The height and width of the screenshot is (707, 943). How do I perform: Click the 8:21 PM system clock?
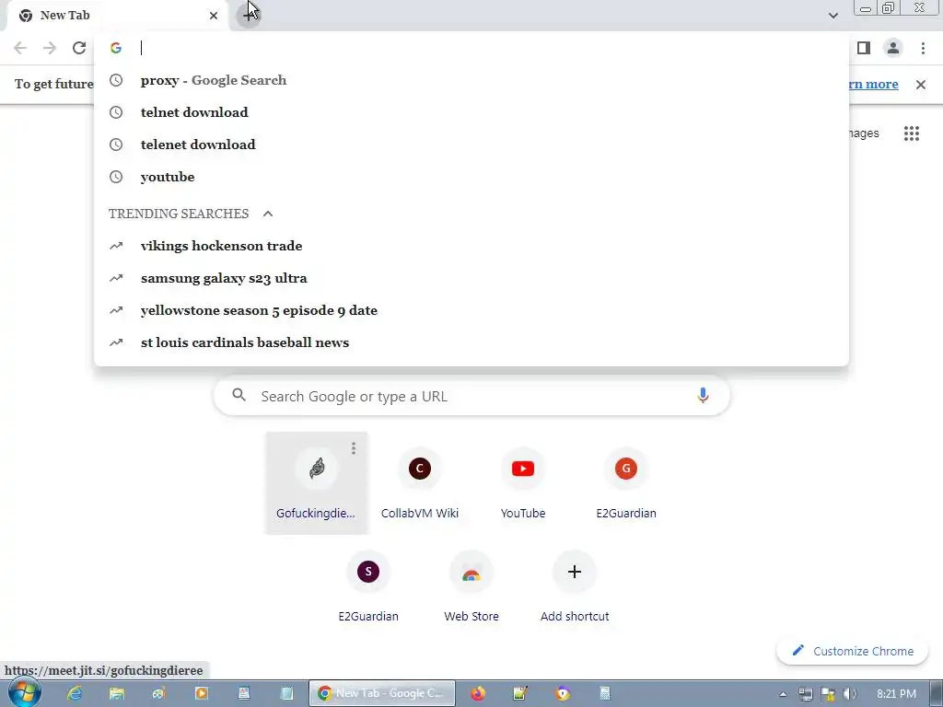(896, 694)
